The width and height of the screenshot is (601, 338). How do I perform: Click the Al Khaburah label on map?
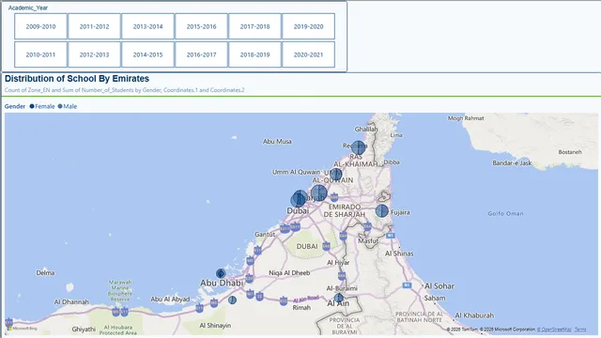(x=474, y=315)
